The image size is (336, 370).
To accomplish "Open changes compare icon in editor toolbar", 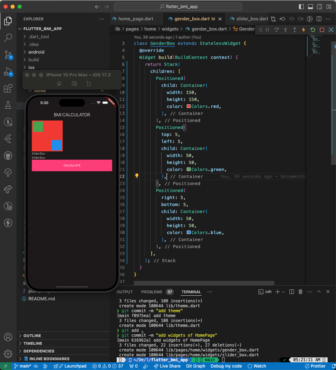I will [x=273, y=19].
